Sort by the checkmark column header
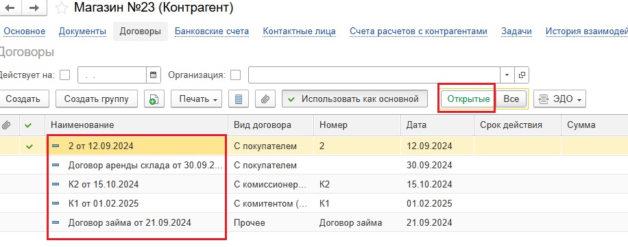Viewport: 628px width, 247px height. [28, 125]
